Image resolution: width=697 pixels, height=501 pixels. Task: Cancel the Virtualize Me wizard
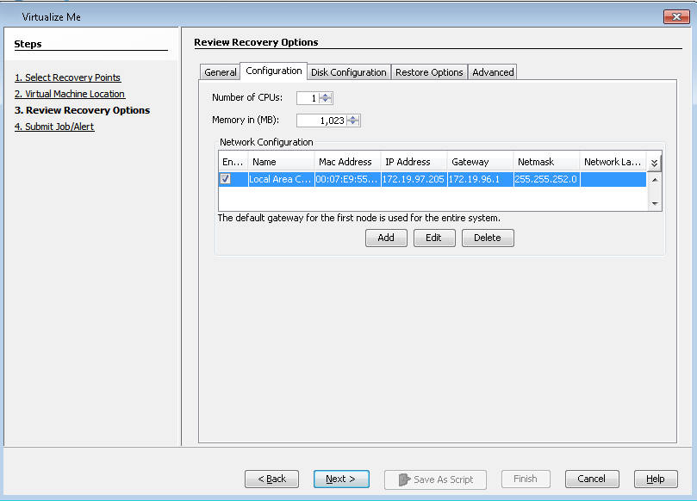[x=592, y=479]
